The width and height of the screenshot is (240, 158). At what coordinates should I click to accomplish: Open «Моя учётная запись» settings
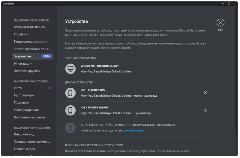(29, 27)
